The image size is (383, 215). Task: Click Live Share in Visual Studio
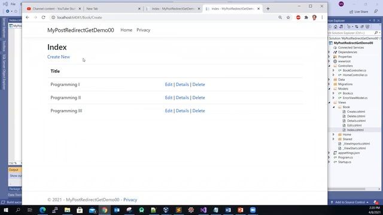coord(358,12)
